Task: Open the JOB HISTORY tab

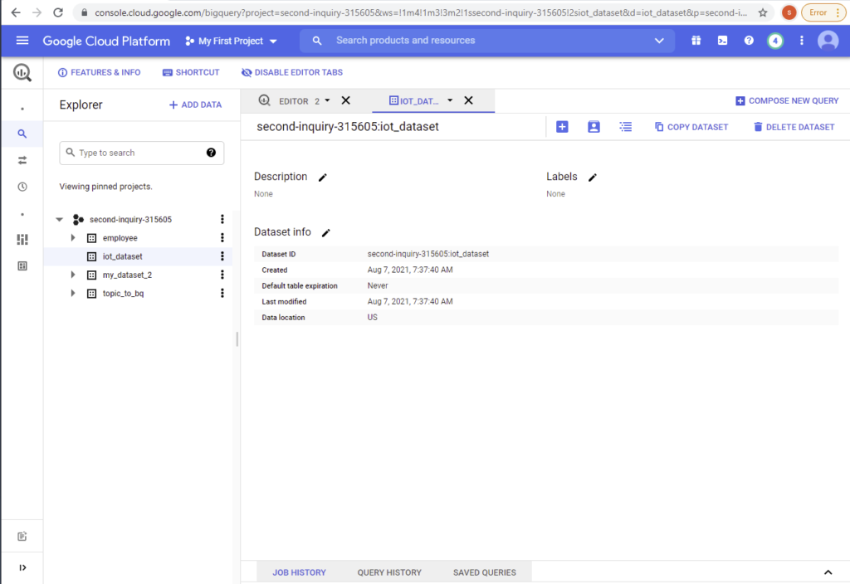Action: [x=299, y=572]
